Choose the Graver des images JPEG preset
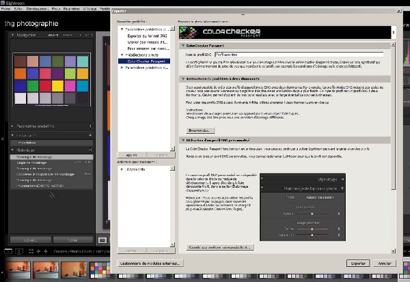Image resolution: width=410 pixels, height=282 pixels. pyautogui.click(x=148, y=42)
